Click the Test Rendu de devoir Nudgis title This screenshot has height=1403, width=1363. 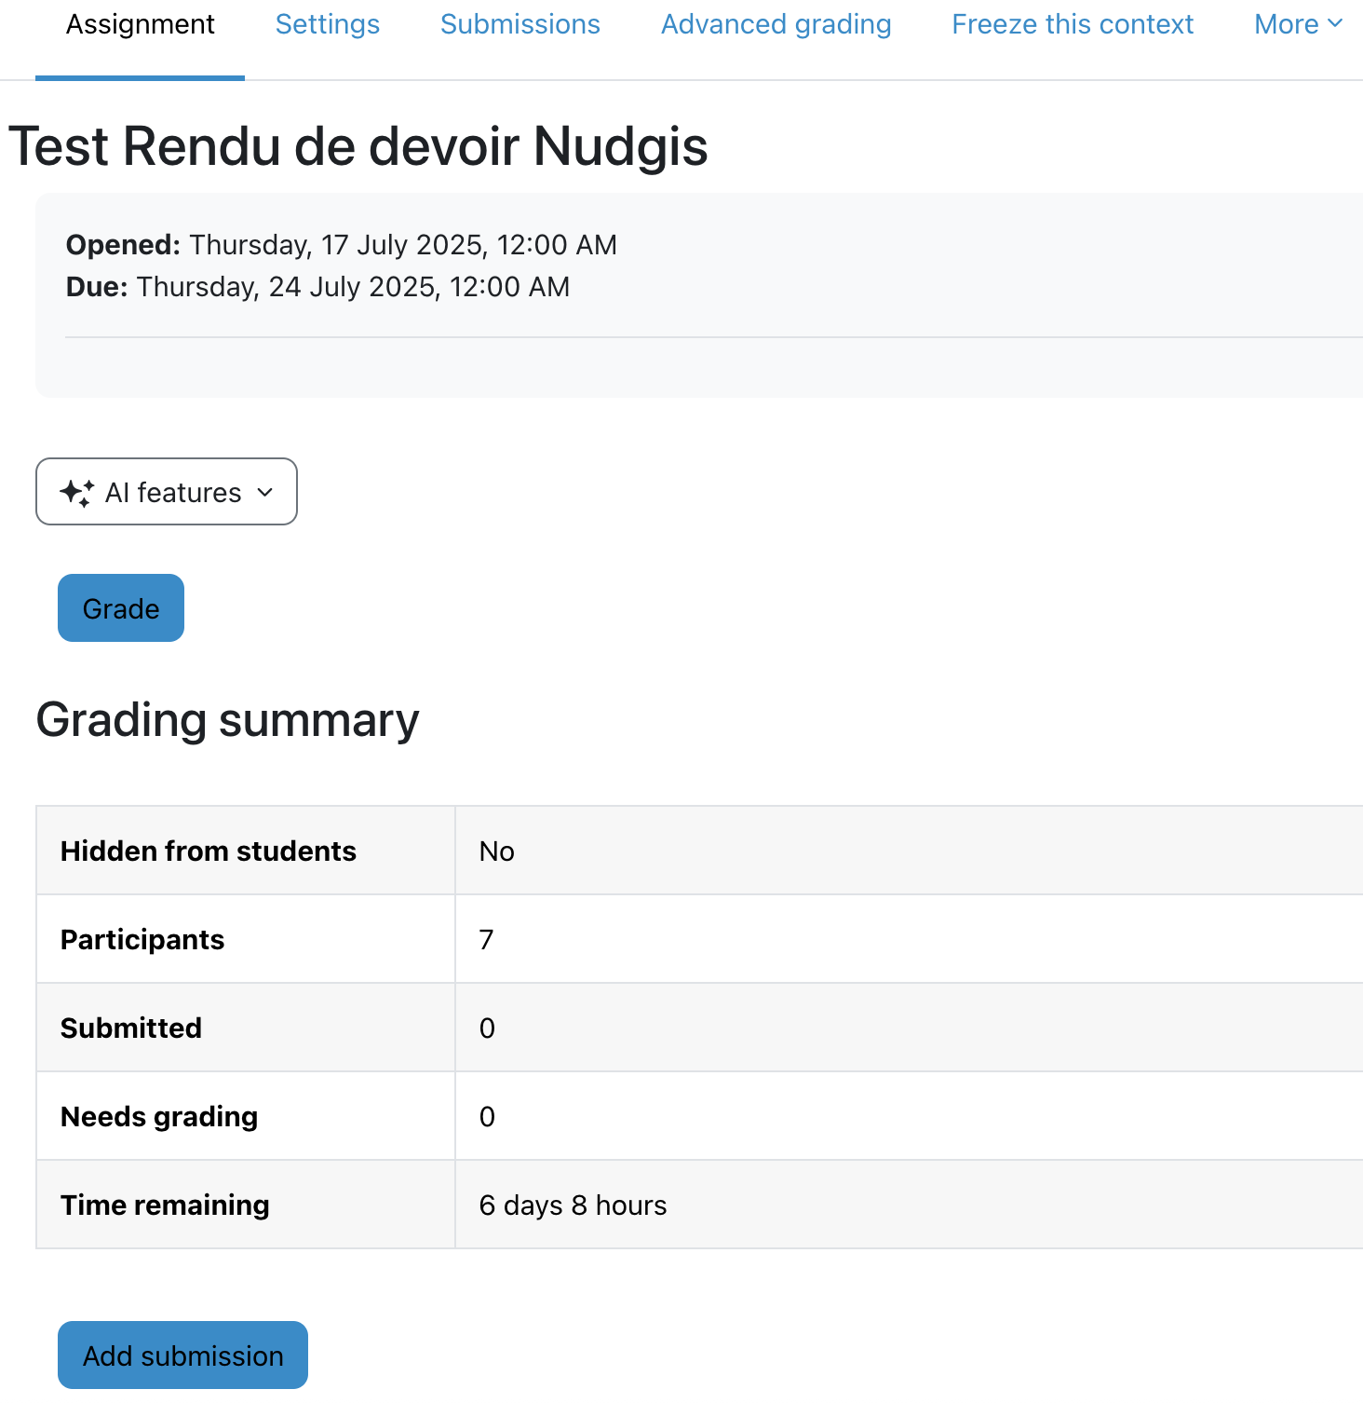click(x=358, y=146)
